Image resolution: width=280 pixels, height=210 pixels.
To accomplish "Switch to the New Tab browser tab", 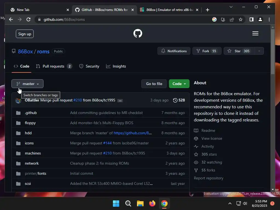I will (x=38, y=10).
